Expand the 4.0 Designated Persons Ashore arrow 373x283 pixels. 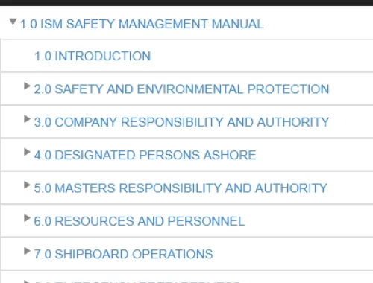click(x=27, y=152)
